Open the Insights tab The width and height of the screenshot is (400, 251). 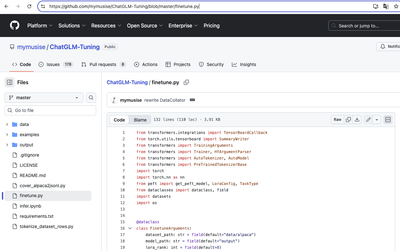244,64
